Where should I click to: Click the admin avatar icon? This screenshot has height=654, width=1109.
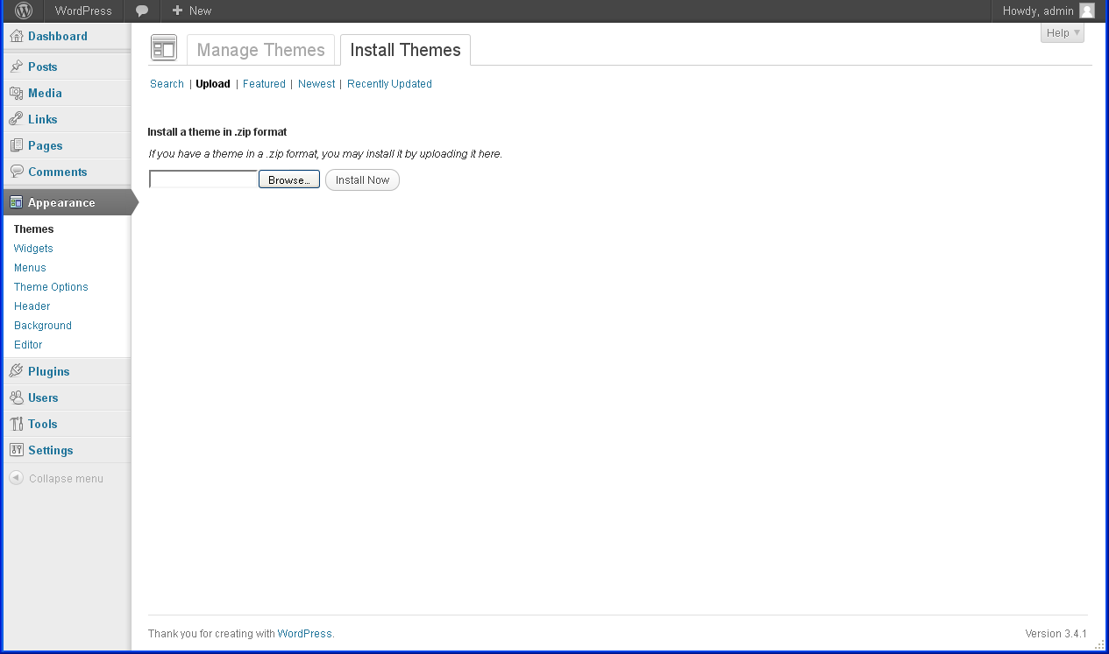pyautogui.click(x=1087, y=11)
